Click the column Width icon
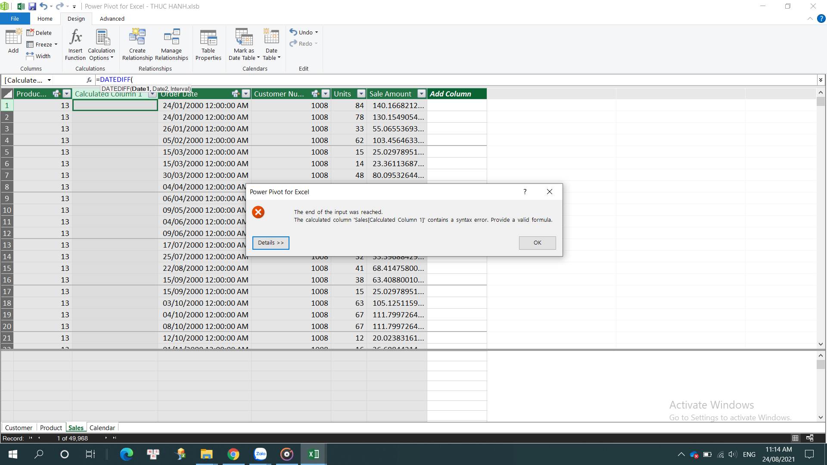 38,56
